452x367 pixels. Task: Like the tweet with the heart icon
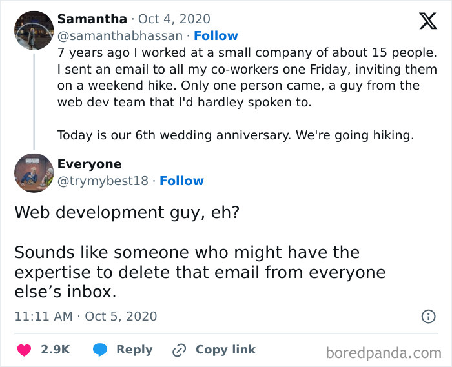click(24, 350)
